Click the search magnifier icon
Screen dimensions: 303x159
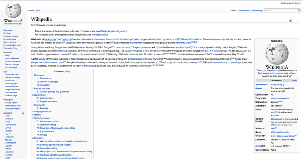coord(299,11)
